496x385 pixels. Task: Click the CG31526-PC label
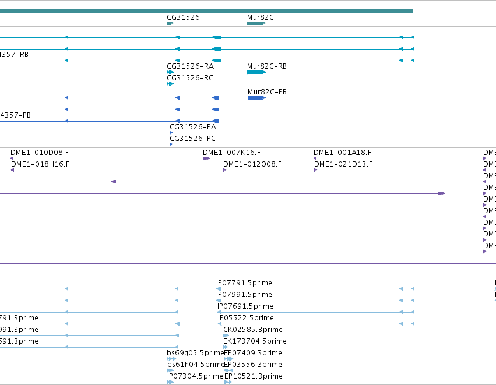[x=192, y=139]
